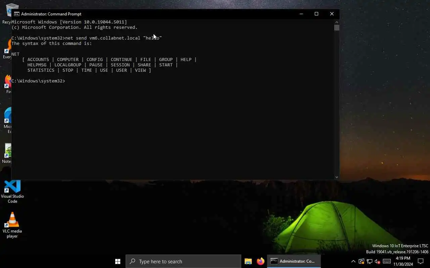Image resolution: width=430 pixels, height=268 pixels.
Task: Open the Command Prompt title bar system icon
Action: (x=16, y=14)
